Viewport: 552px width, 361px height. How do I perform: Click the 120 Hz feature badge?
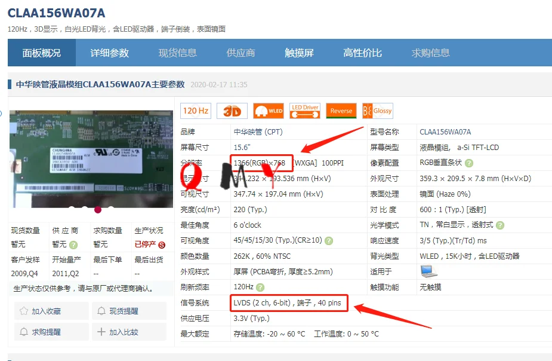click(x=196, y=111)
